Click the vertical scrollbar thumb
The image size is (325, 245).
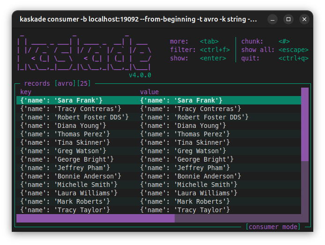point(305,124)
